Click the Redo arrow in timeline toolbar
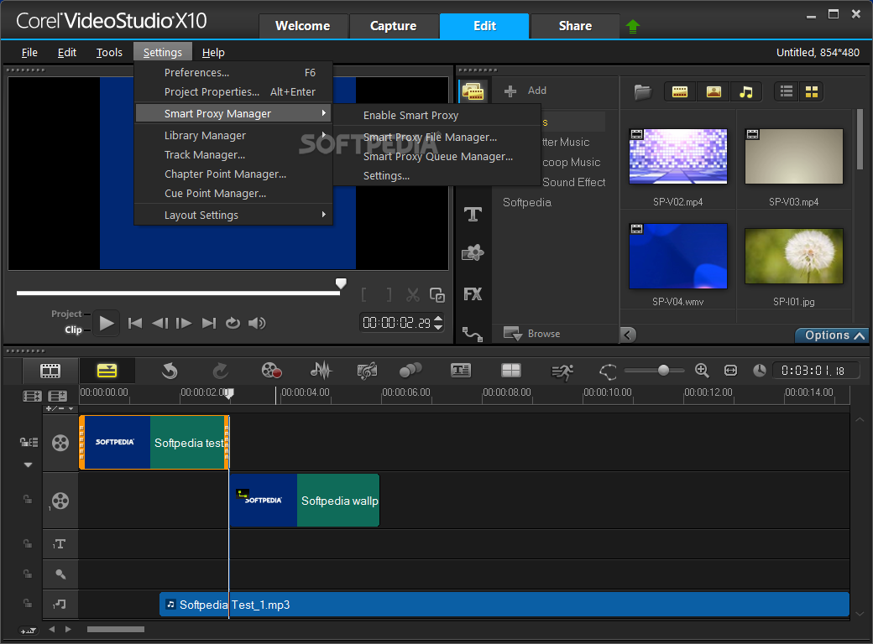 [221, 371]
